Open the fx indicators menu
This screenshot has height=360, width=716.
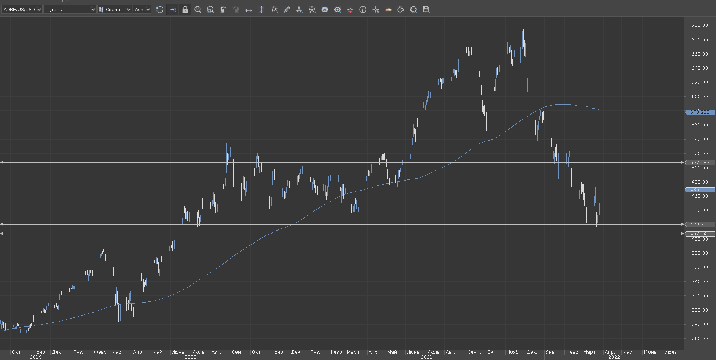pyautogui.click(x=274, y=10)
